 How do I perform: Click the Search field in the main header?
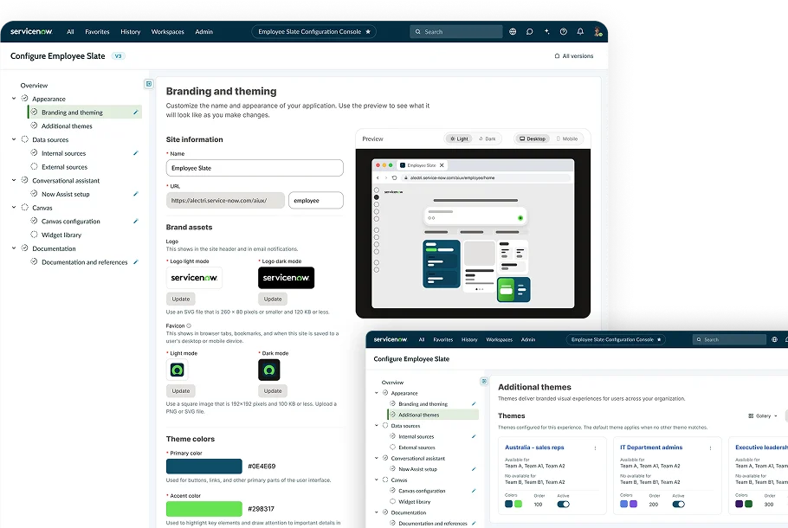pyautogui.click(x=456, y=32)
